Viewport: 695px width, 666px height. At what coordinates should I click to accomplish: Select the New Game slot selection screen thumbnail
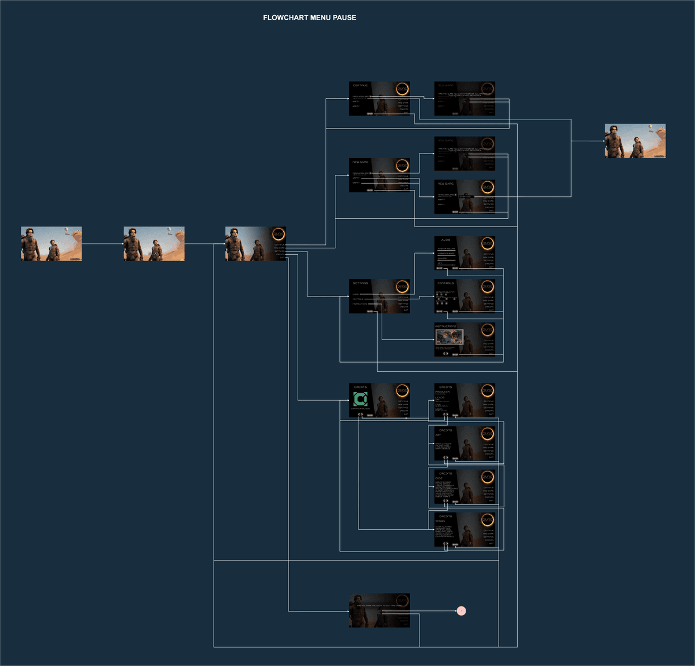[379, 175]
